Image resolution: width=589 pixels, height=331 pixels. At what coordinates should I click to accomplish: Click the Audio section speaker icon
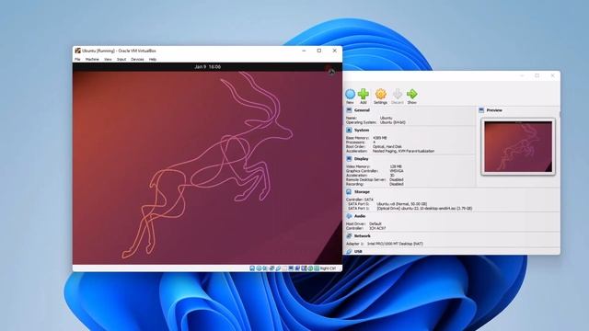(349, 216)
